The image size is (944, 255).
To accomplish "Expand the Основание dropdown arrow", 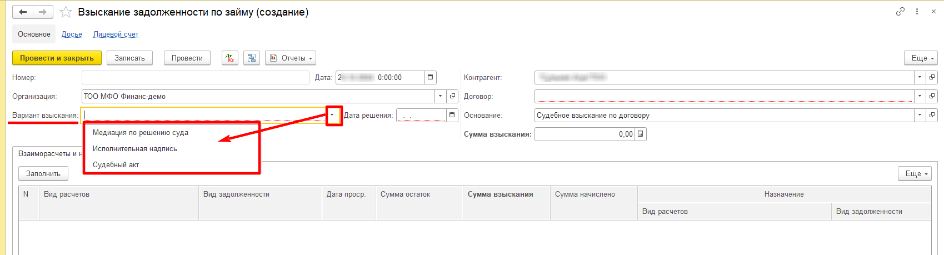I will pos(920,115).
